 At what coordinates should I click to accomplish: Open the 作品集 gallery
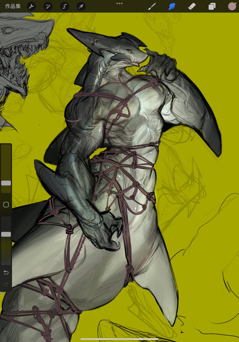pyautogui.click(x=13, y=6)
